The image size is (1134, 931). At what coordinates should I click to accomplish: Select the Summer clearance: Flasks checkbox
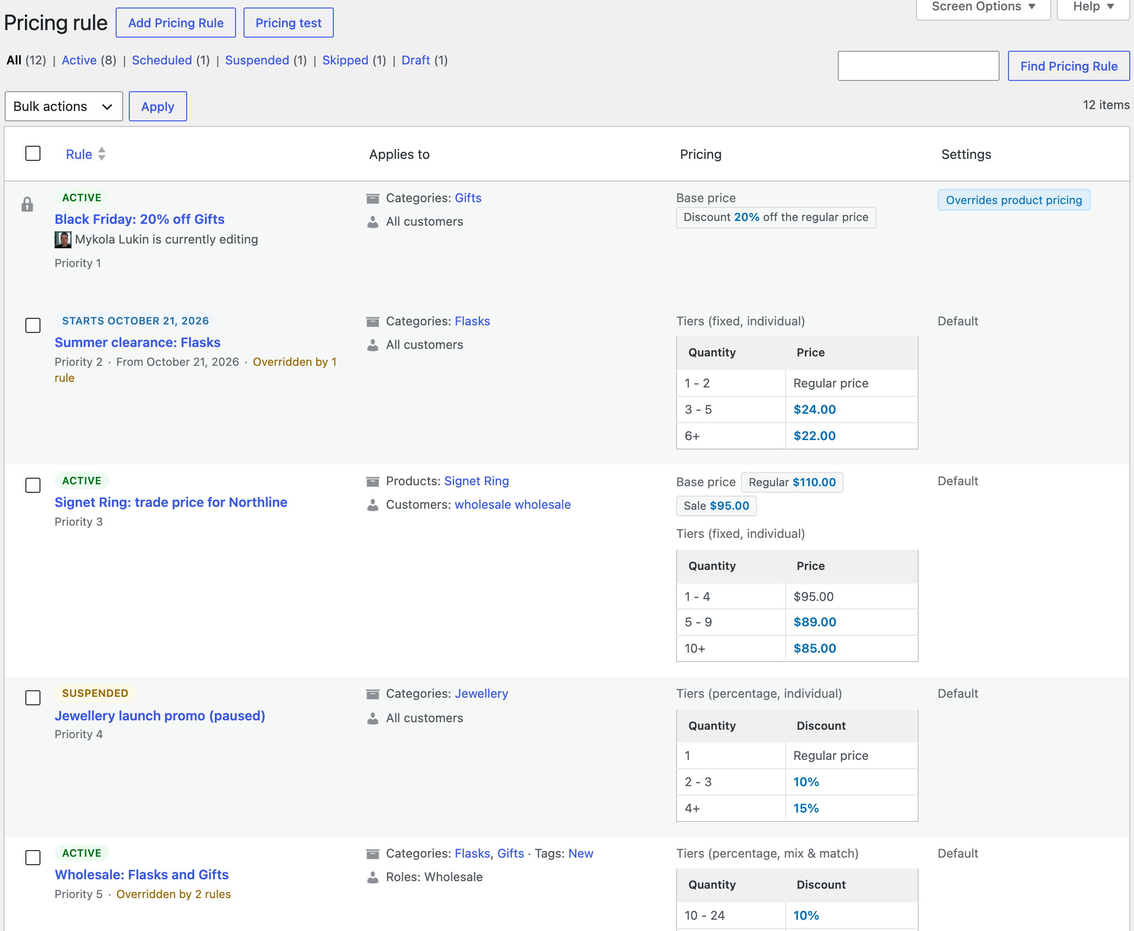coord(33,325)
